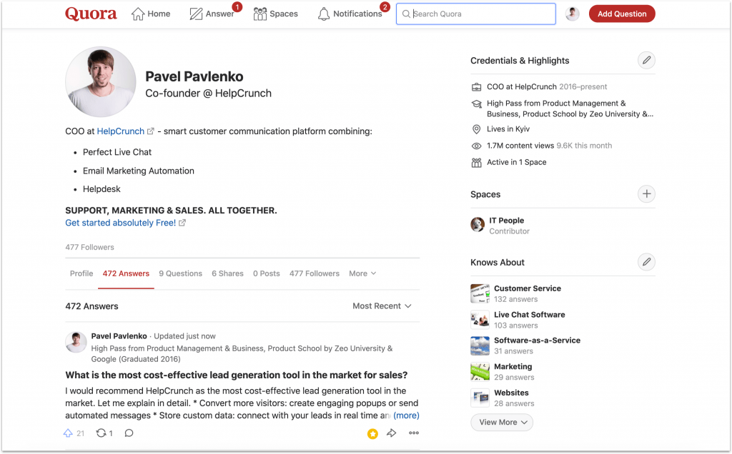
Task: Switch to the 9 Questions tab
Action: [181, 273]
